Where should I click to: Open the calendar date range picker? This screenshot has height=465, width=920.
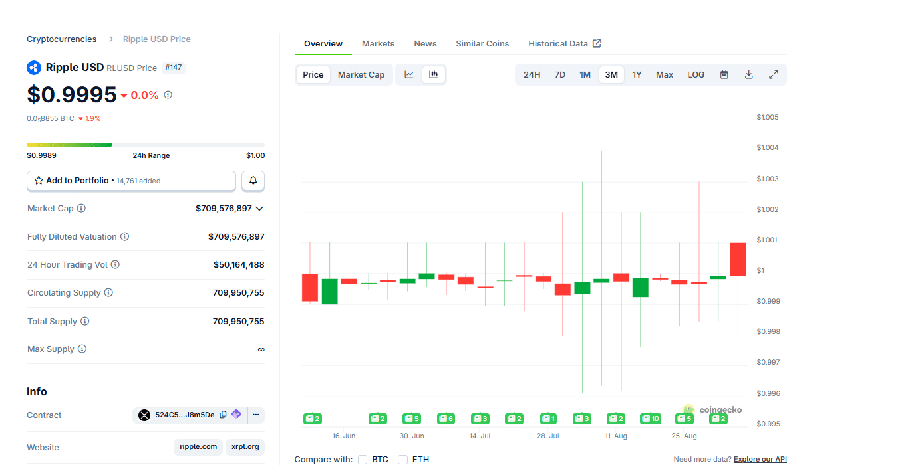pyautogui.click(x=724, y=75)
